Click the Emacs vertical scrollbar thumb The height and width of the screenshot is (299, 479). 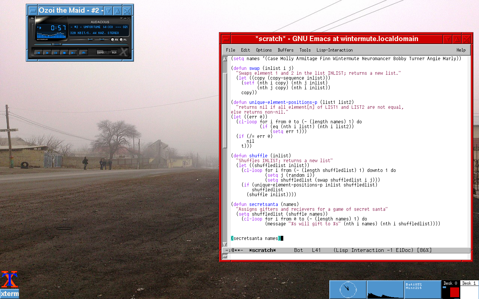click(225, 110)
